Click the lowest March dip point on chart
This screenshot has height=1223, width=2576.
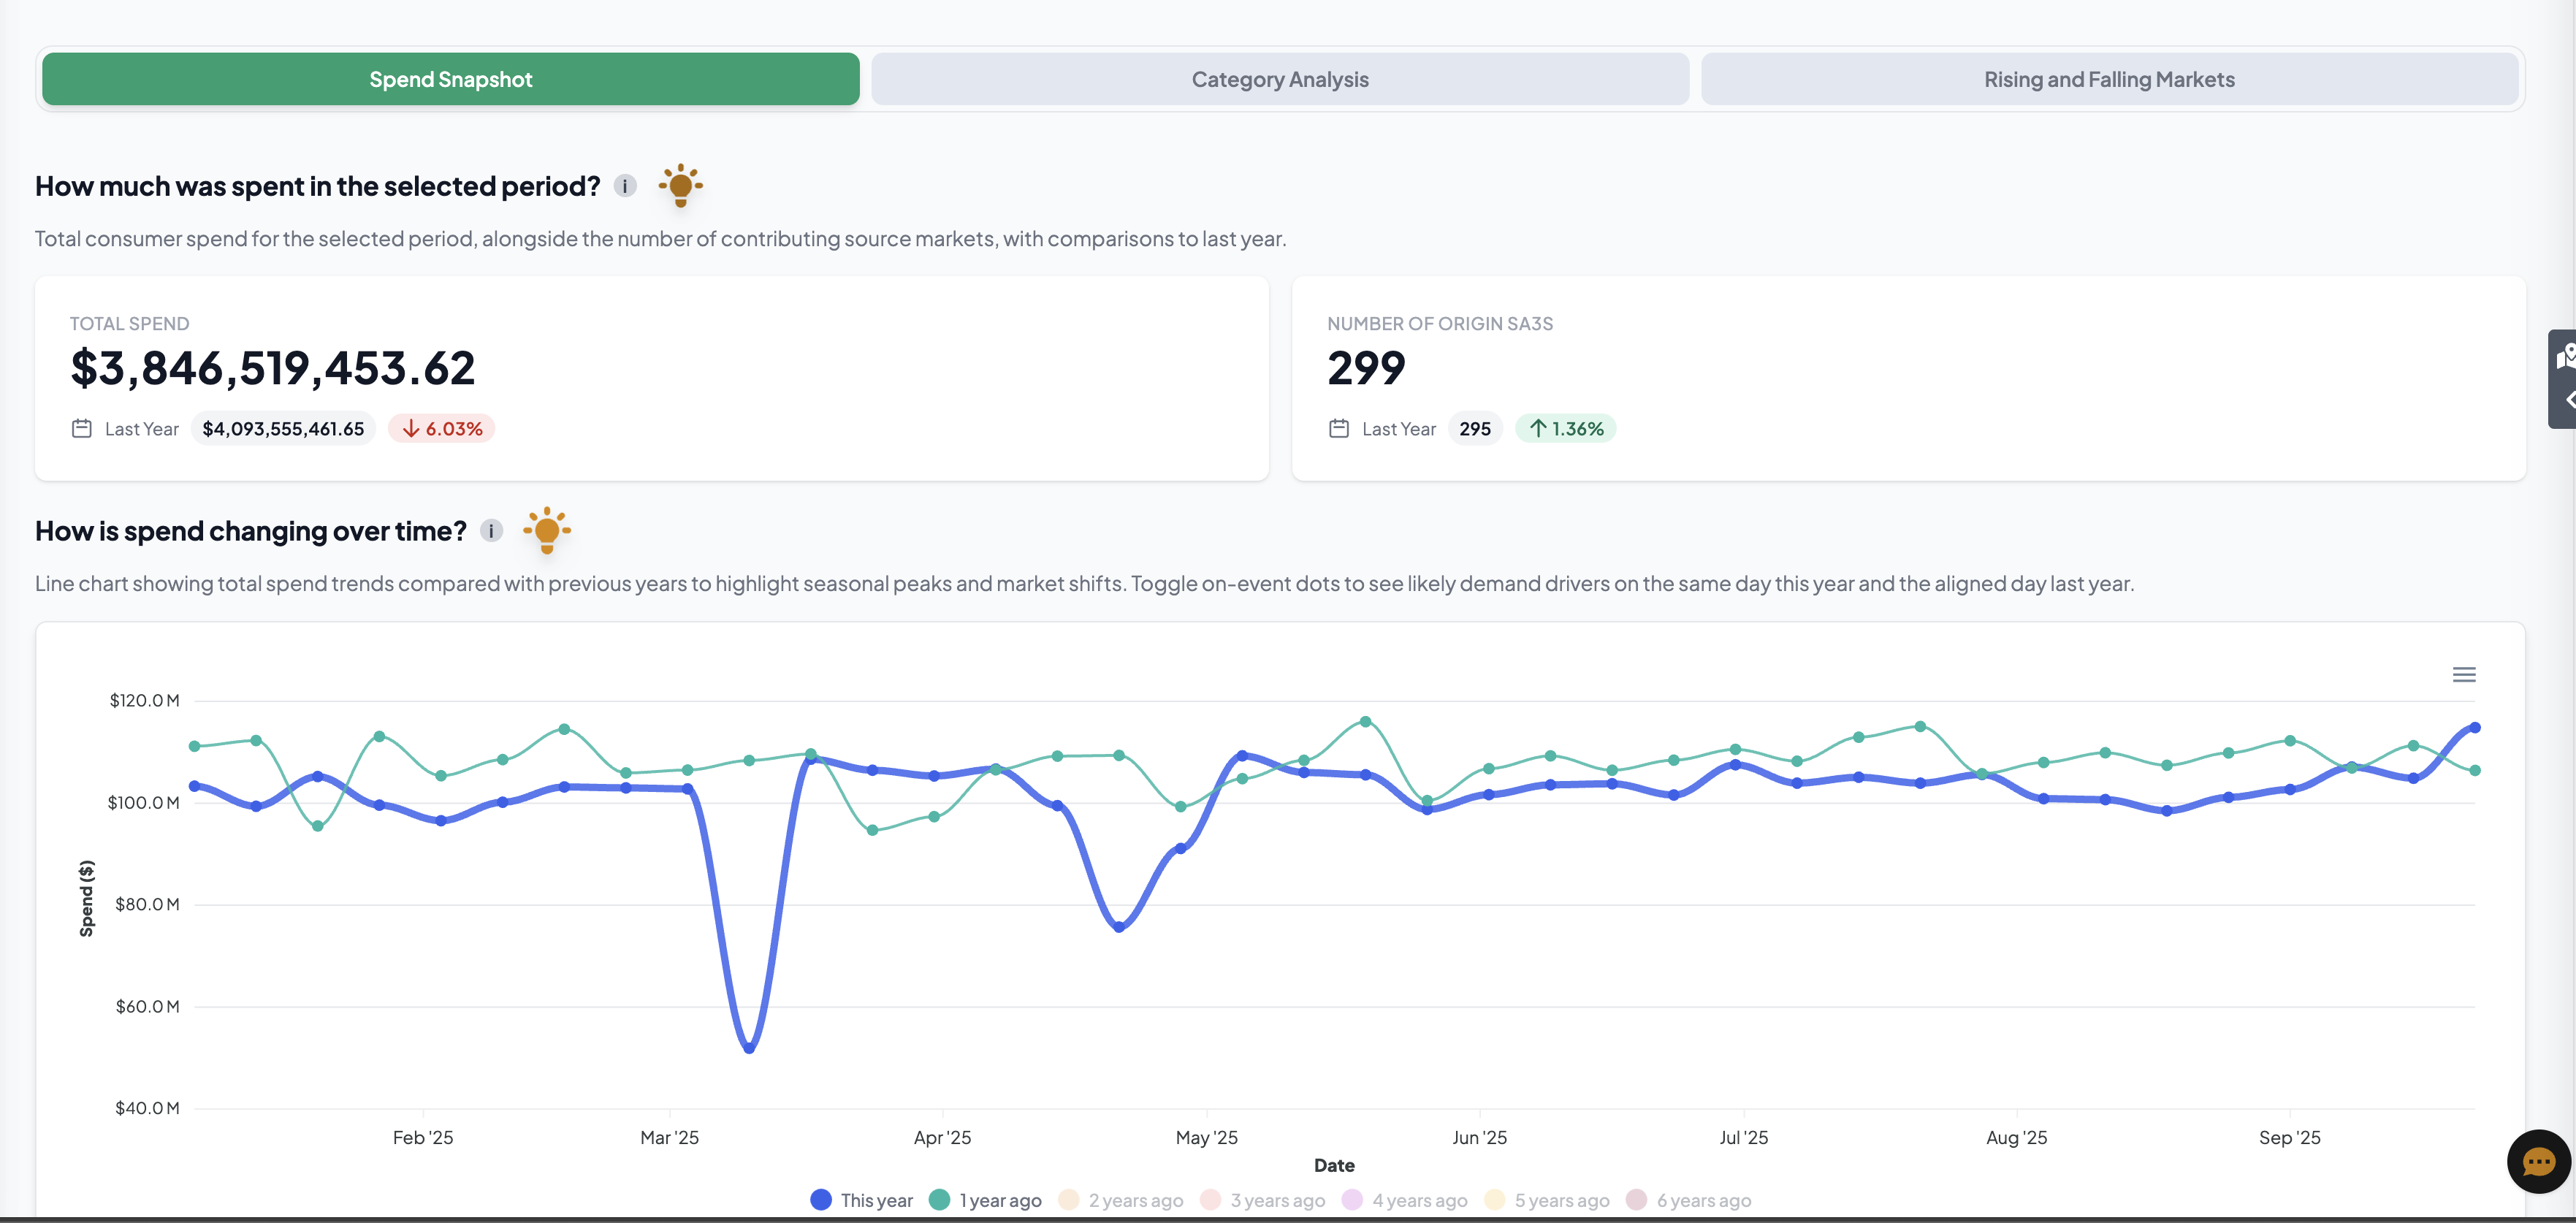(x=749, y=1048)
